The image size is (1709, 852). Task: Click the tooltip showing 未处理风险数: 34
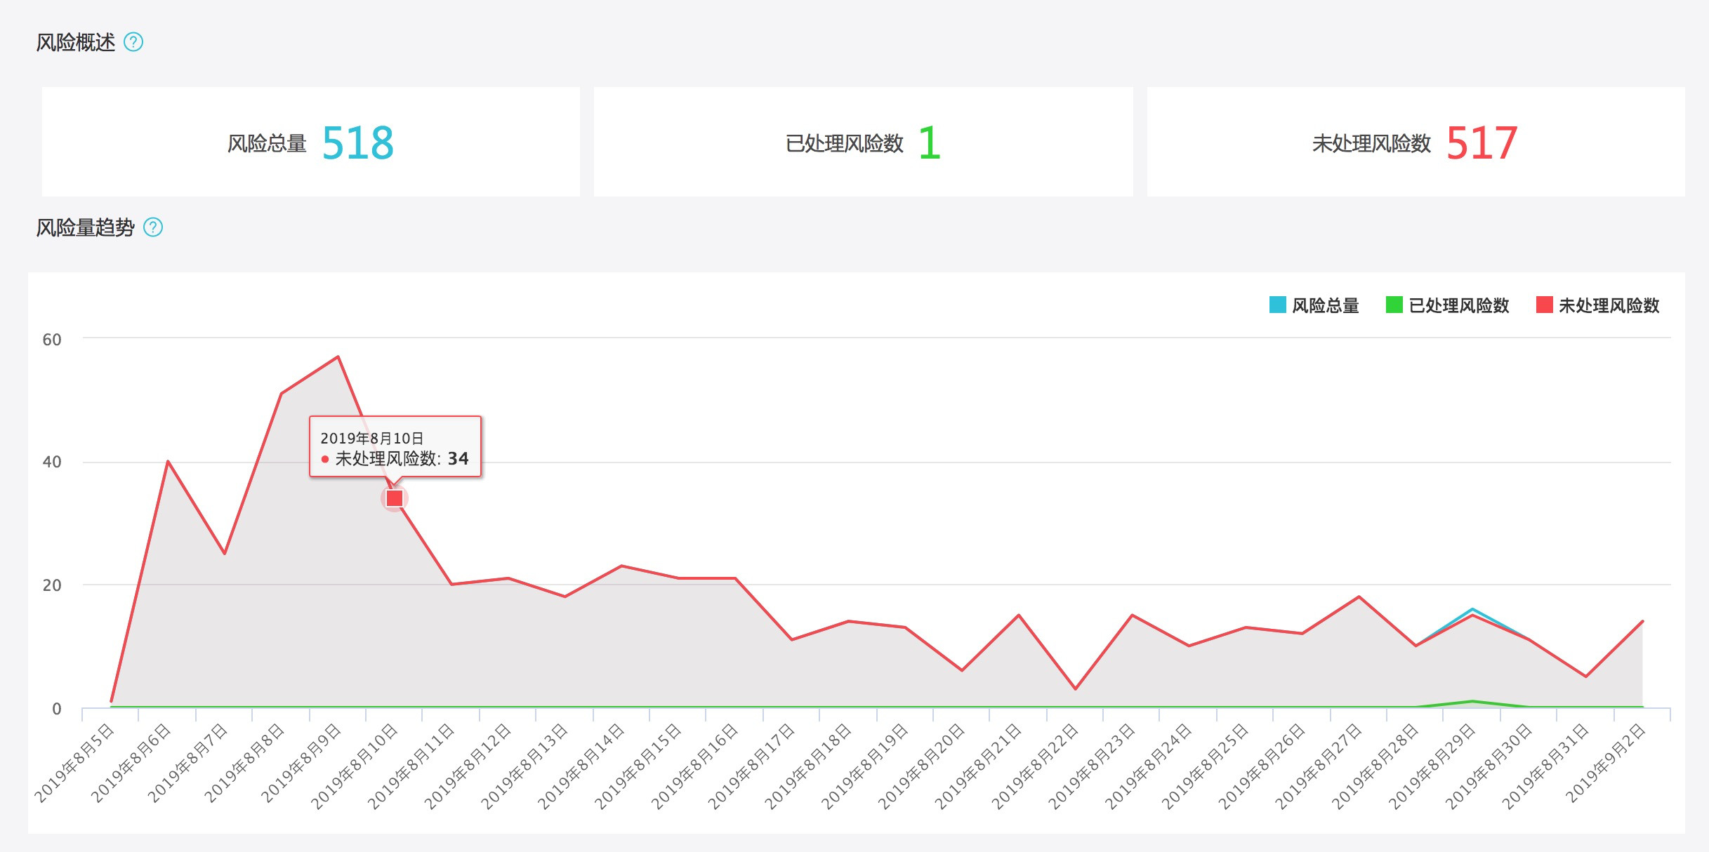(x=395, y=447)
